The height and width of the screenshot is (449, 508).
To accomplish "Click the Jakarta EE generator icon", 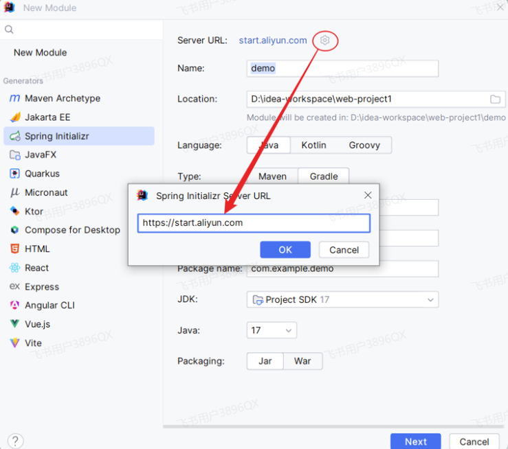I will pos(15,117).
